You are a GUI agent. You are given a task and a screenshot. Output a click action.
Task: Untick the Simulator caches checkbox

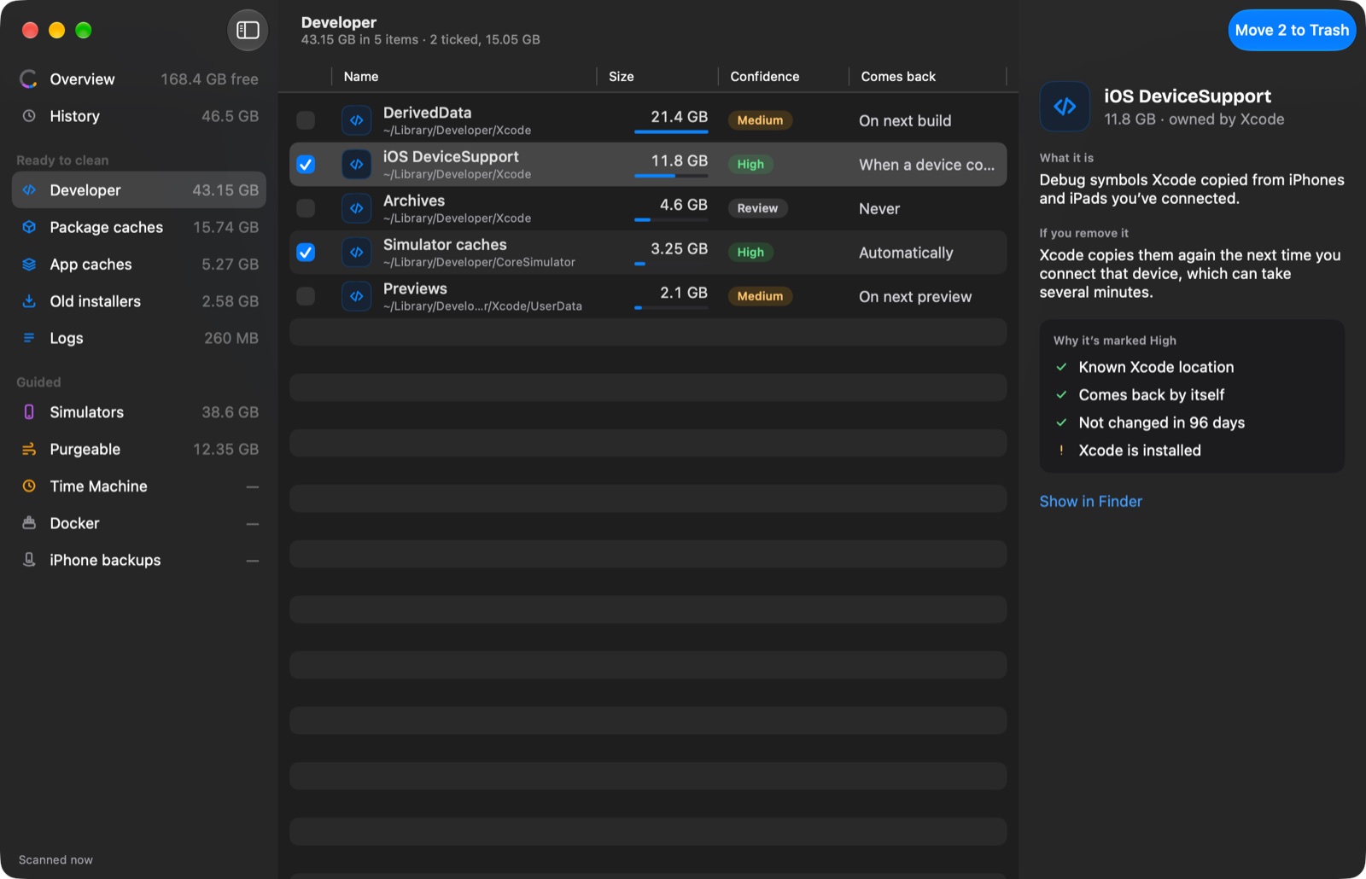[x=306, y=253]
